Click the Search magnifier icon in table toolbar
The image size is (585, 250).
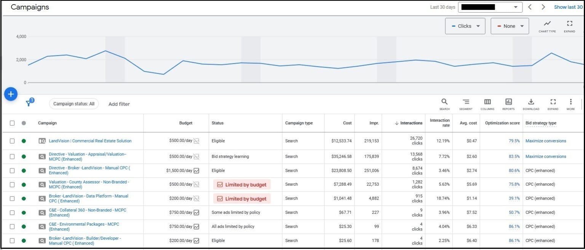(444, 104)
